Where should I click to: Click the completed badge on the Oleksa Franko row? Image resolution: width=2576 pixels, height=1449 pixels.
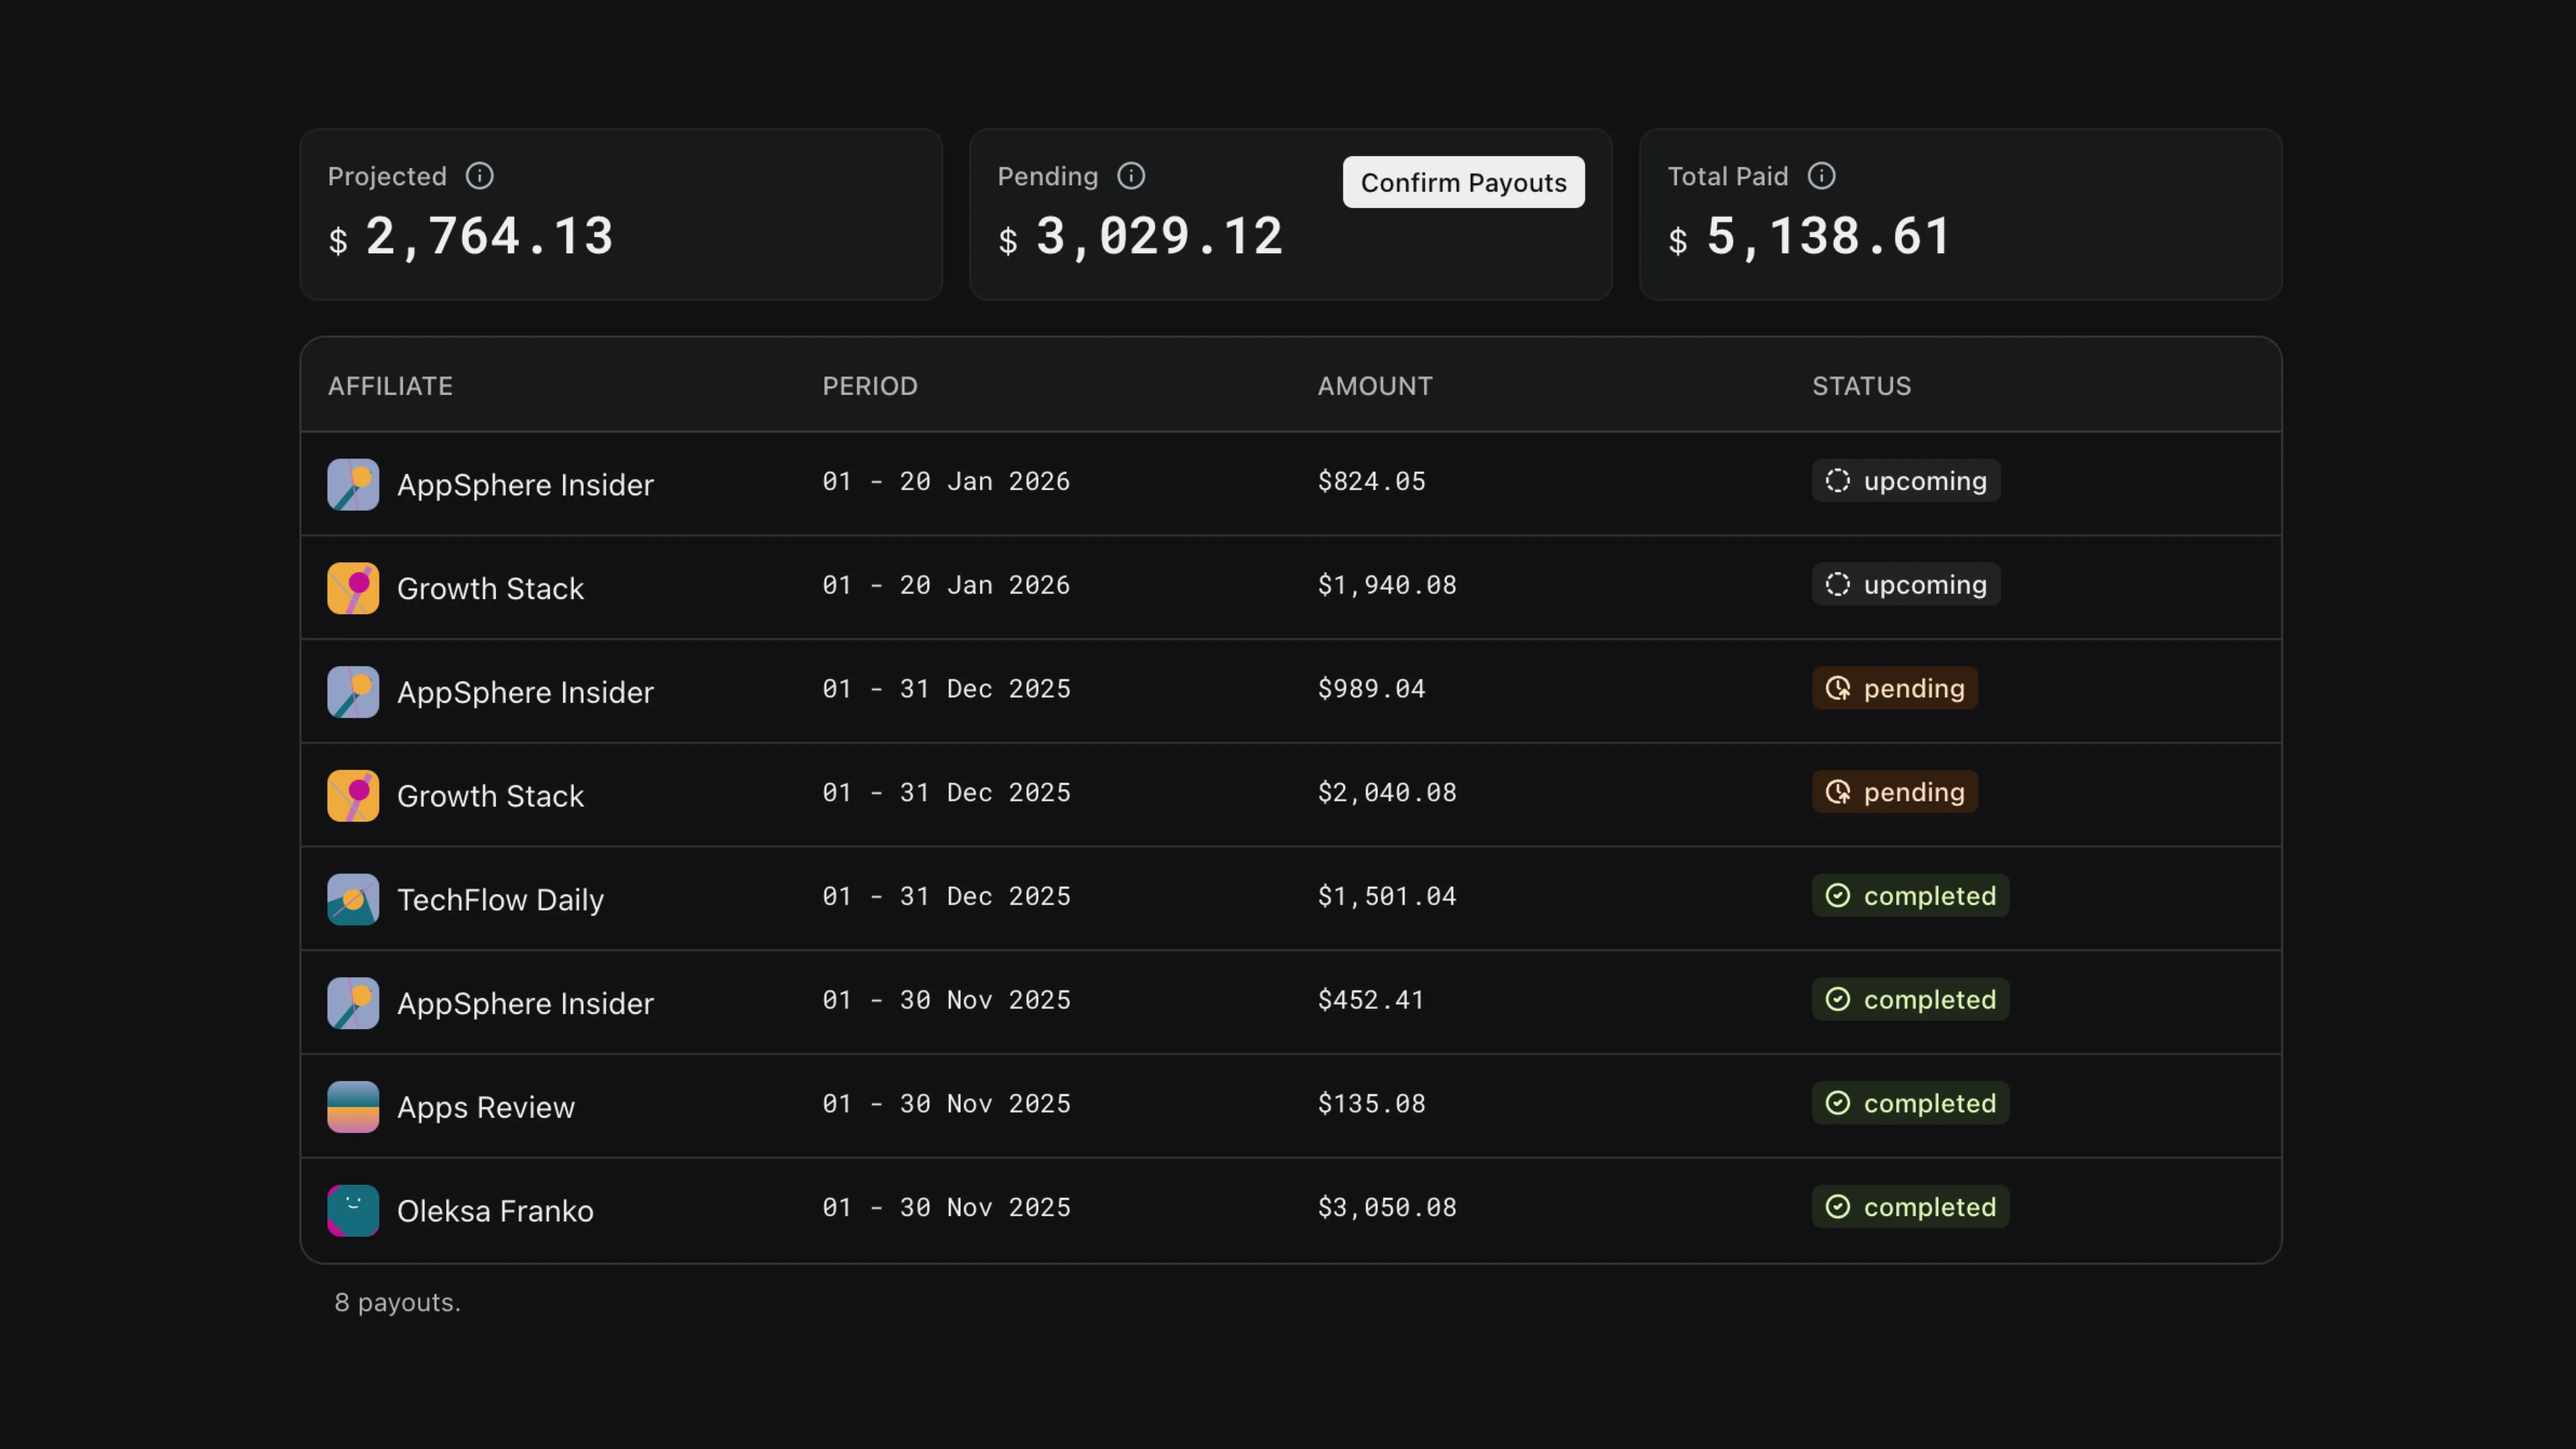click(x=1910, y=1206)
